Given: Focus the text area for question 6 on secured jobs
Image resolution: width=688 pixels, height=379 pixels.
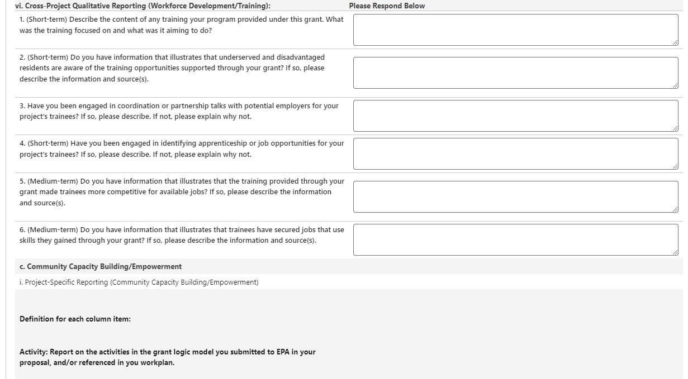Looking at the screenshot, I should pos(515,239).
